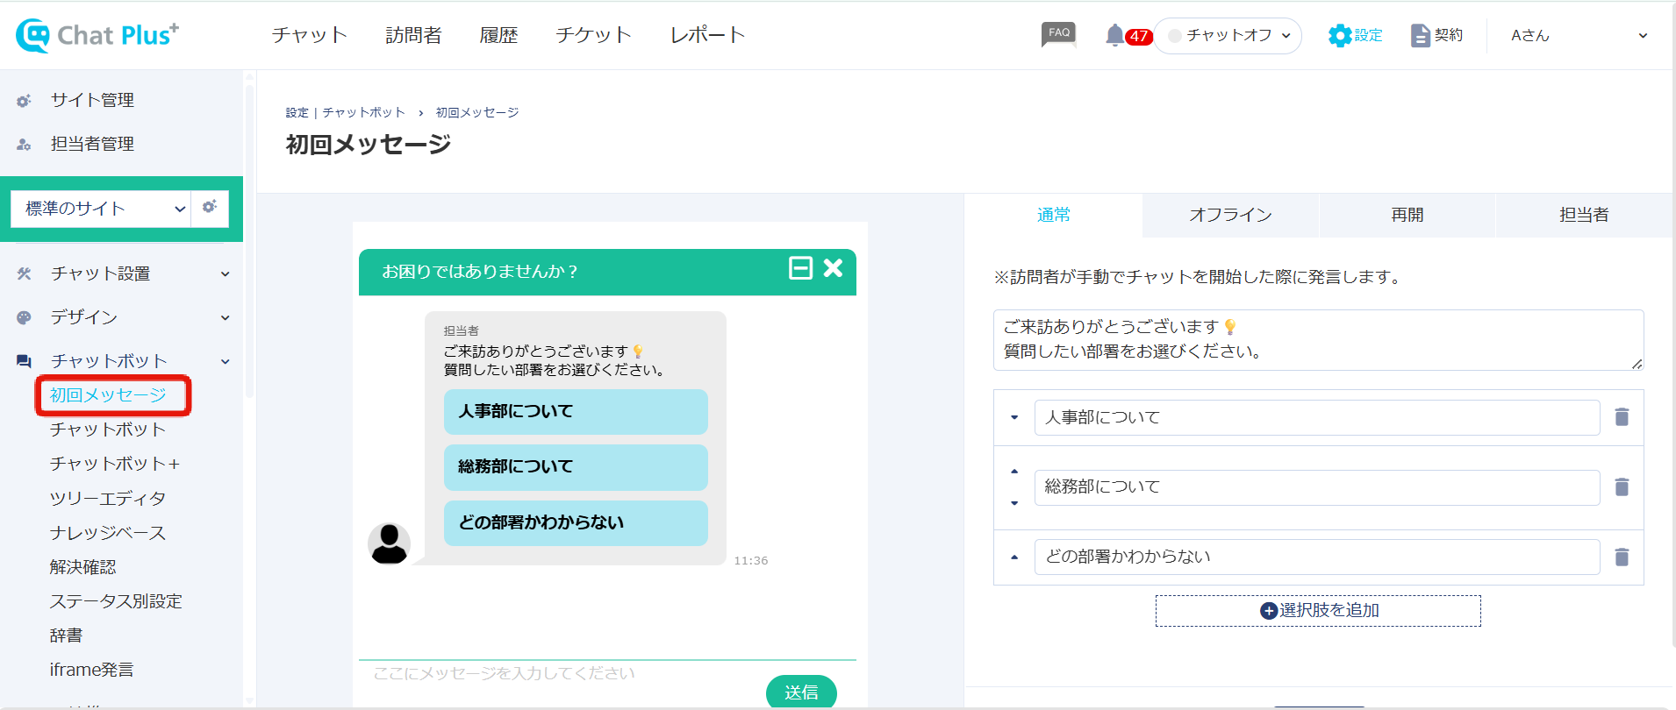Delete the どの部署かわからない option
The width and height of the screenshot is (1676, 710).
(1622, 557)
